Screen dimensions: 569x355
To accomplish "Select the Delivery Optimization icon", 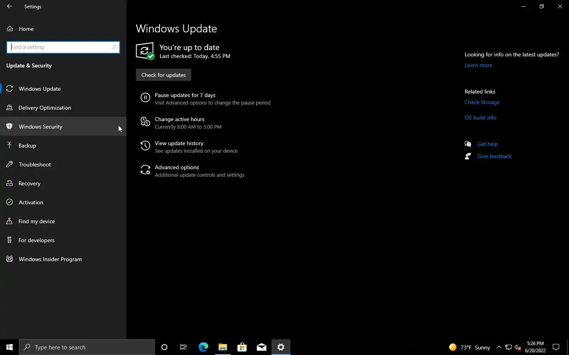I will click(x=9, y=108).
